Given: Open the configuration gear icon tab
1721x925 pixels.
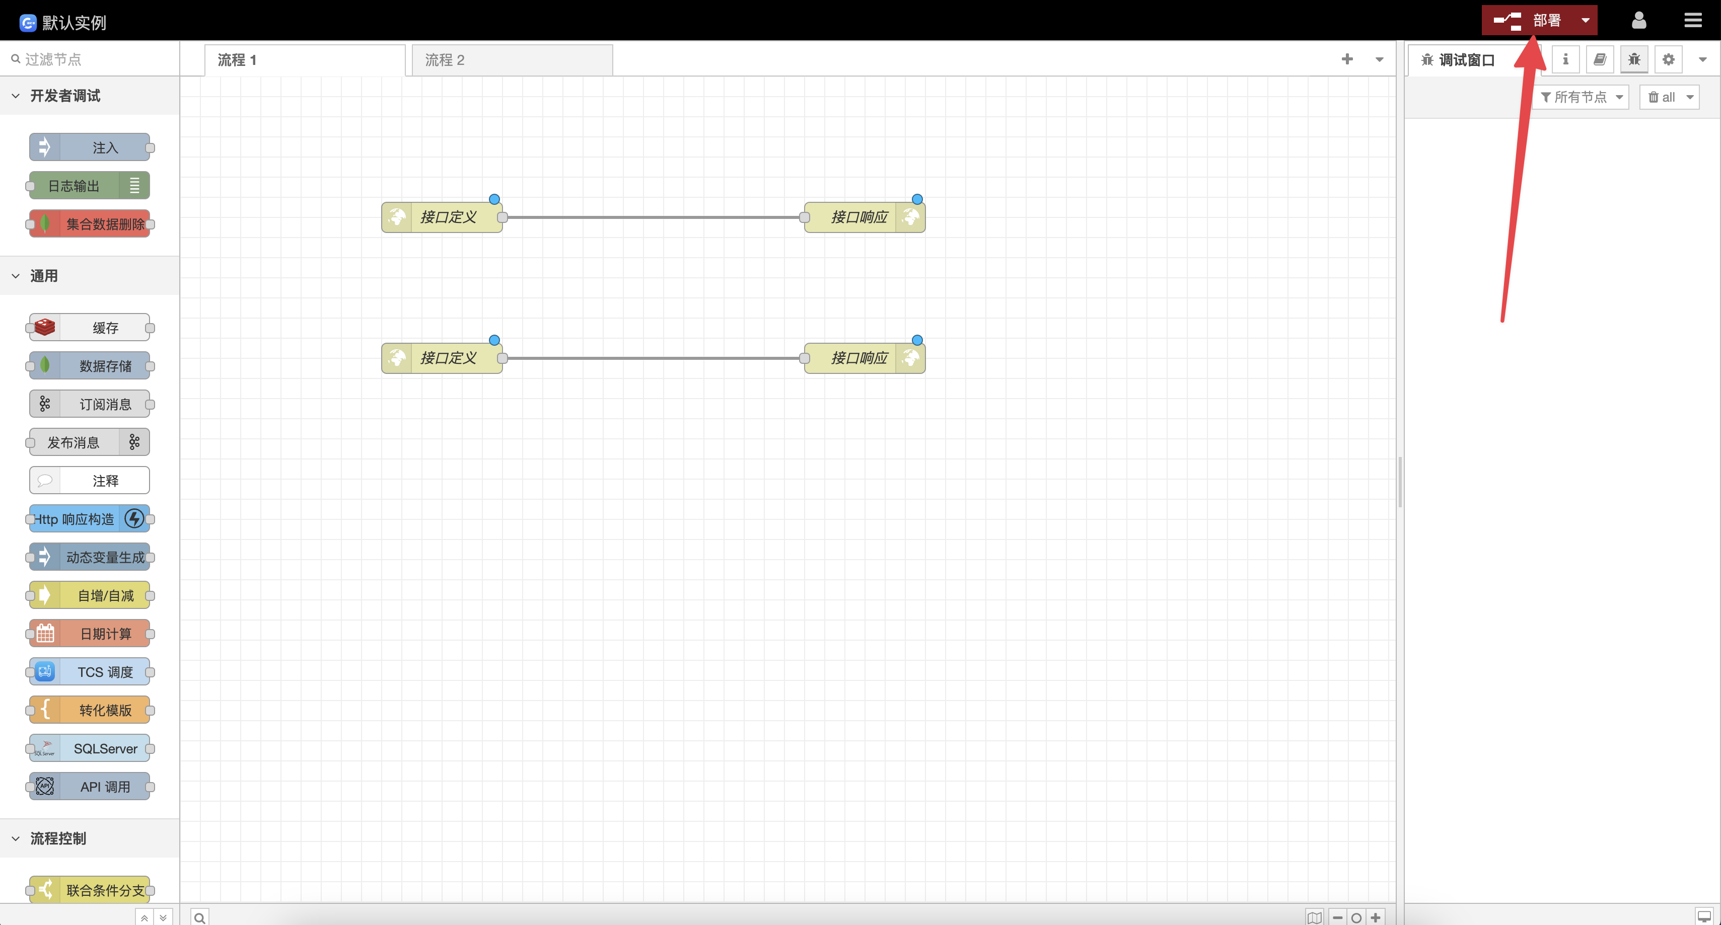Looking at the screenshot, I should point(1668,59).
